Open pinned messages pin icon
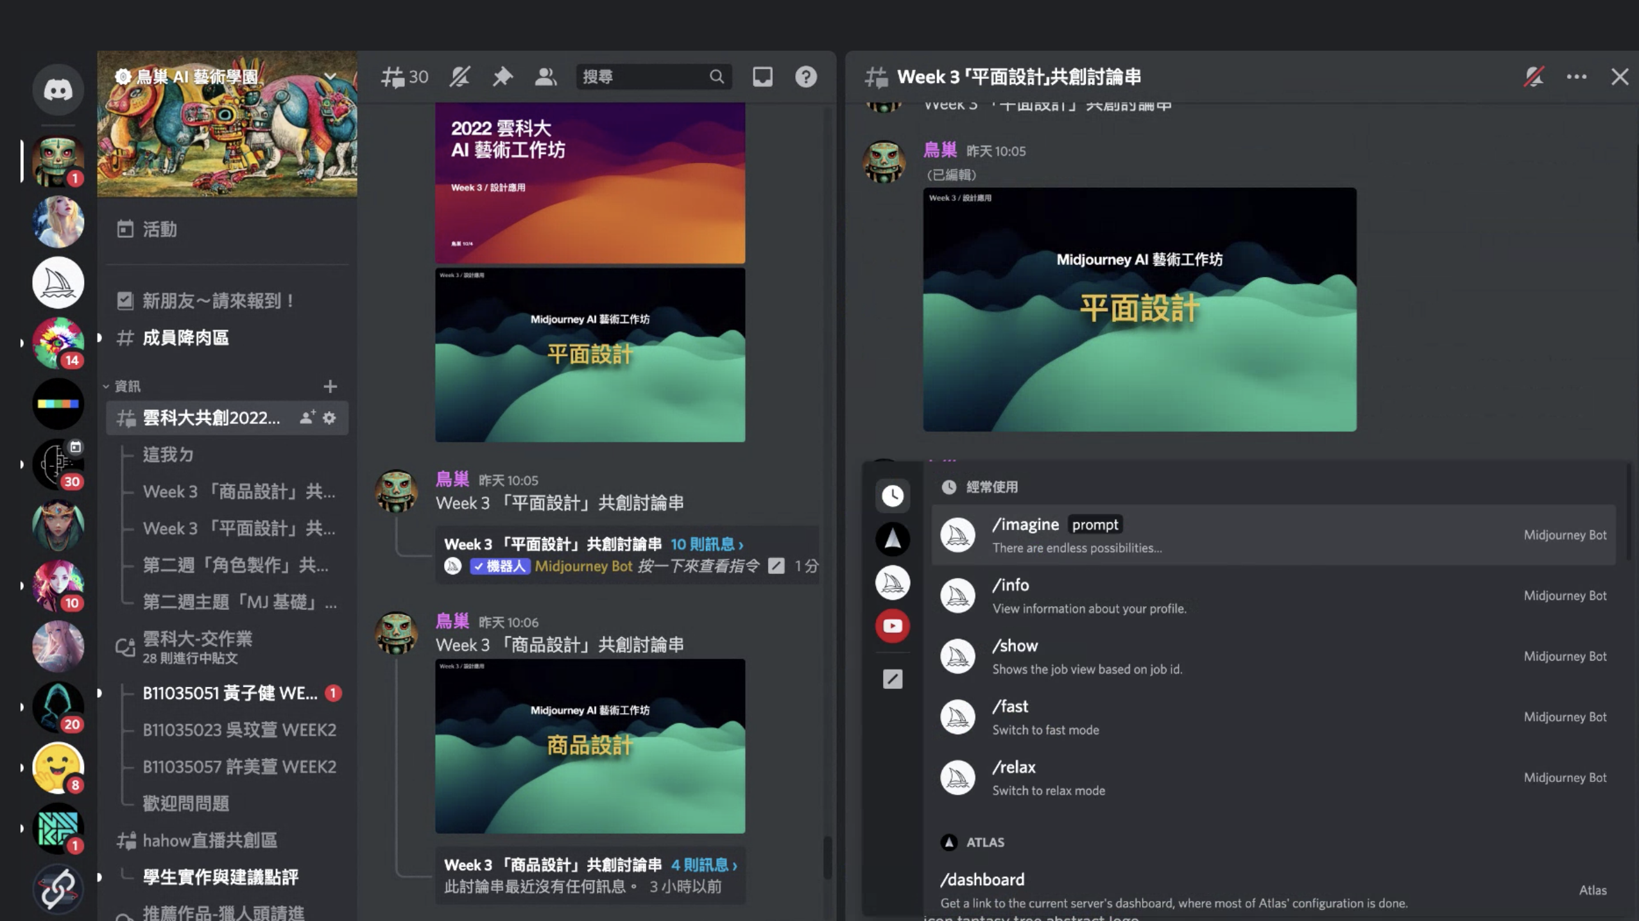Screen dimensions: 1639x921 coord(502,77)
